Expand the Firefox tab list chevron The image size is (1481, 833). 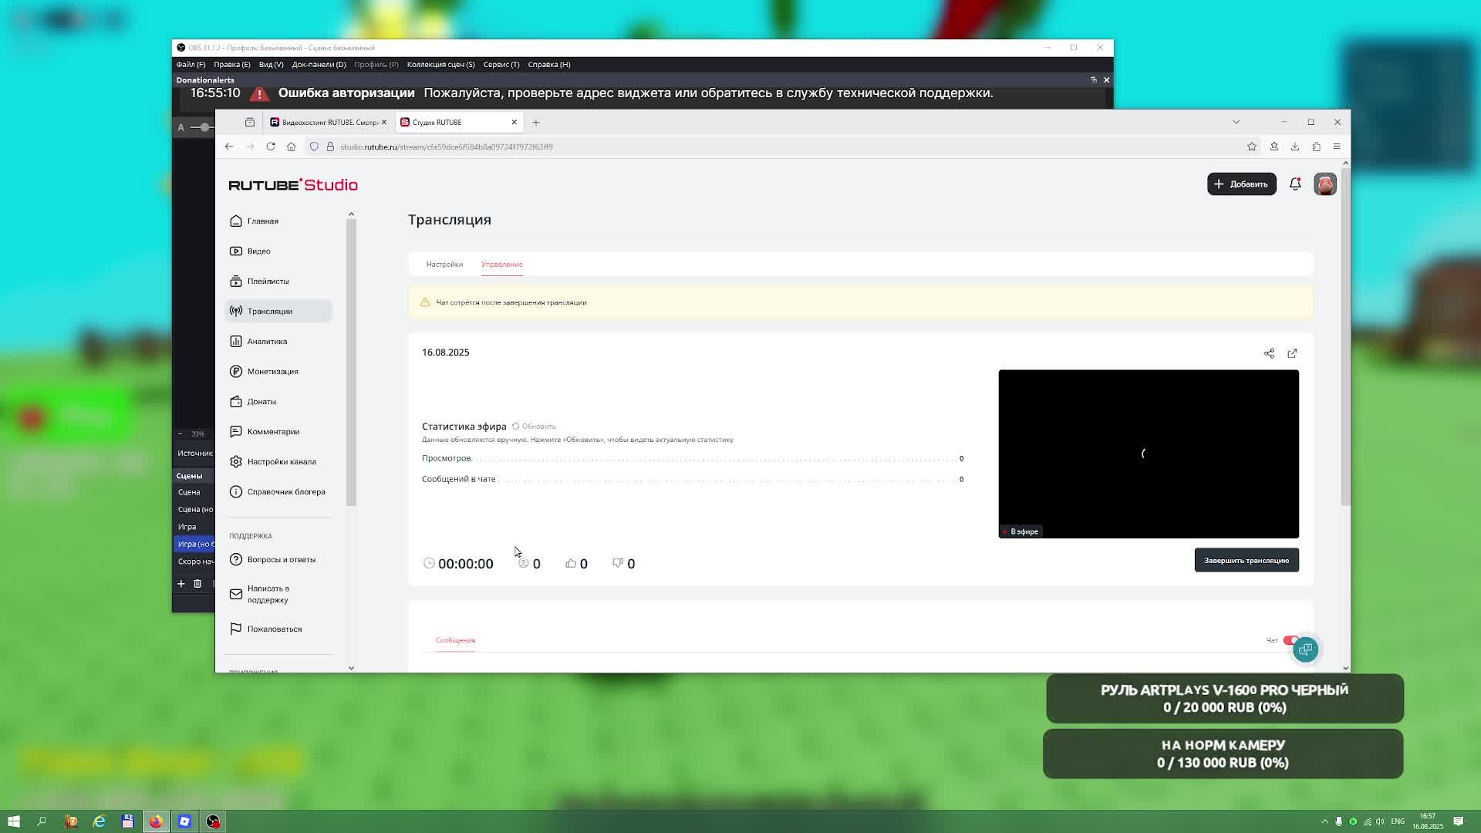tap(1236, 122)
